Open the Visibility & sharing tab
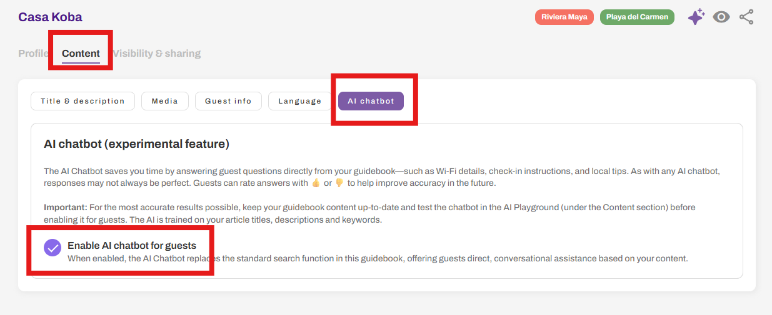Viewport: 772px width, 315px height. click(x=156, y=53)
